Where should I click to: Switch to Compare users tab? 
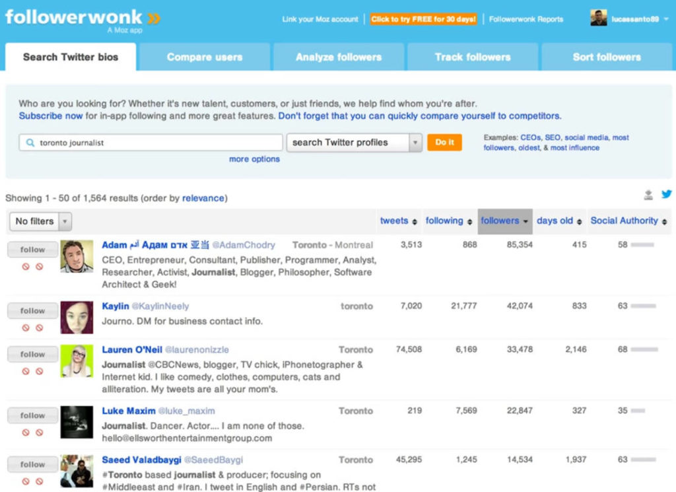[205, 57]
